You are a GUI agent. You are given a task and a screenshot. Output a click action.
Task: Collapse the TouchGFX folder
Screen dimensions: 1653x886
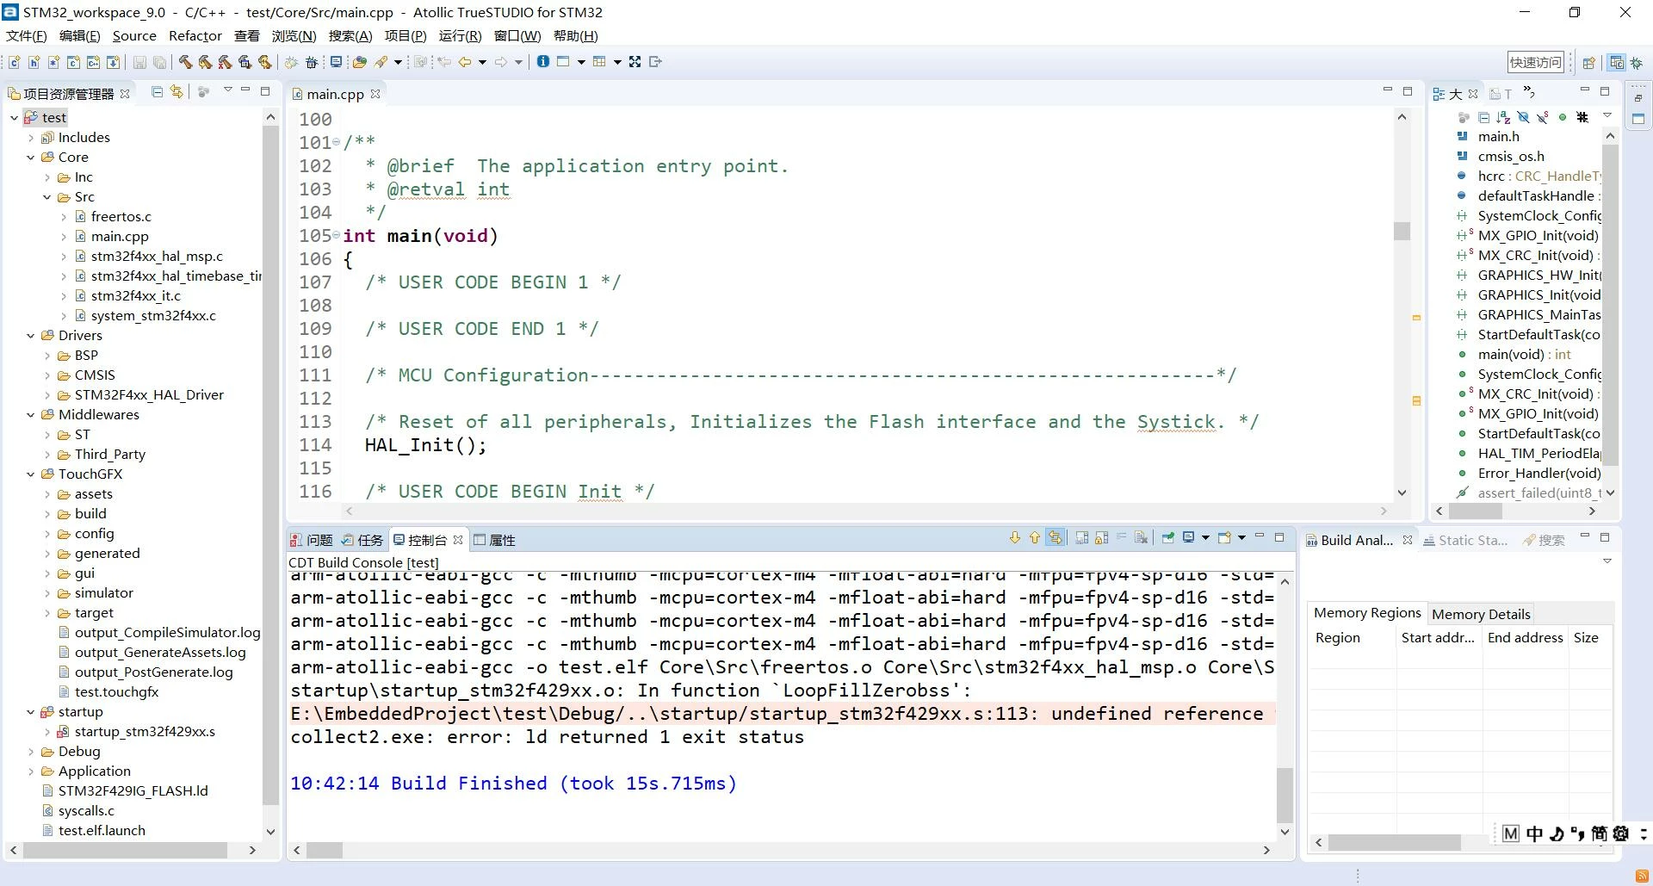pos(31,474)
